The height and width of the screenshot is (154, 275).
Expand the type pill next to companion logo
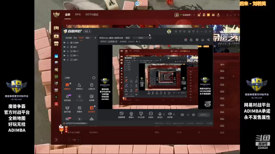(x=87, y=31)
